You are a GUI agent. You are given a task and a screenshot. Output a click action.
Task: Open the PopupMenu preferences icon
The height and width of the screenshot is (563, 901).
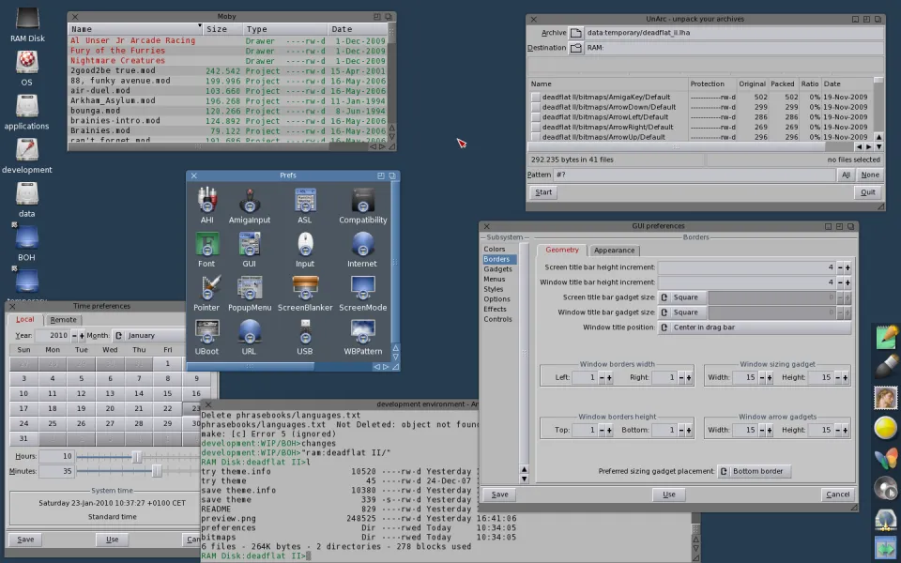click(x=249, y=287)
